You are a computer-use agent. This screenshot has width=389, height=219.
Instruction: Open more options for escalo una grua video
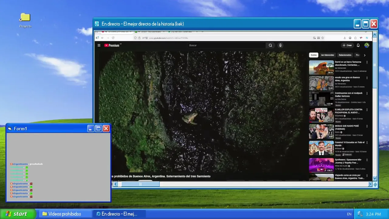coord(367,78)
